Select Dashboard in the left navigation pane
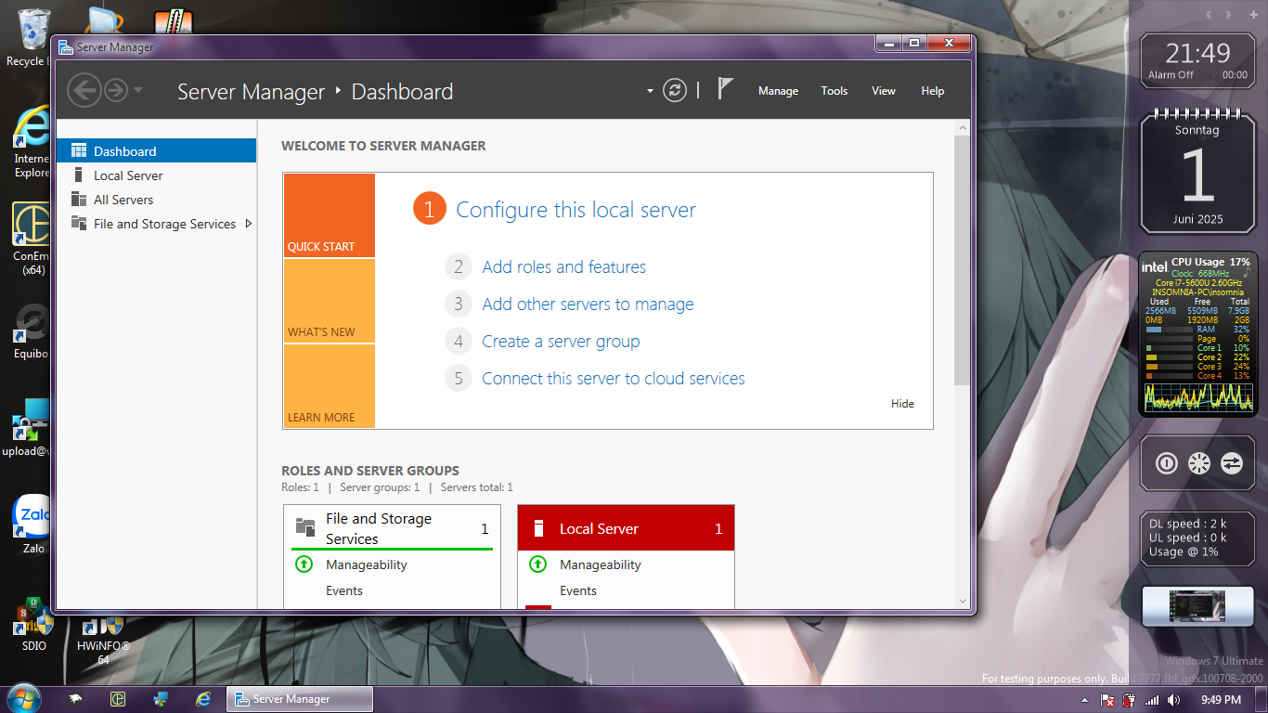This screenshot has width=1268, height=713. pos(156,150)
